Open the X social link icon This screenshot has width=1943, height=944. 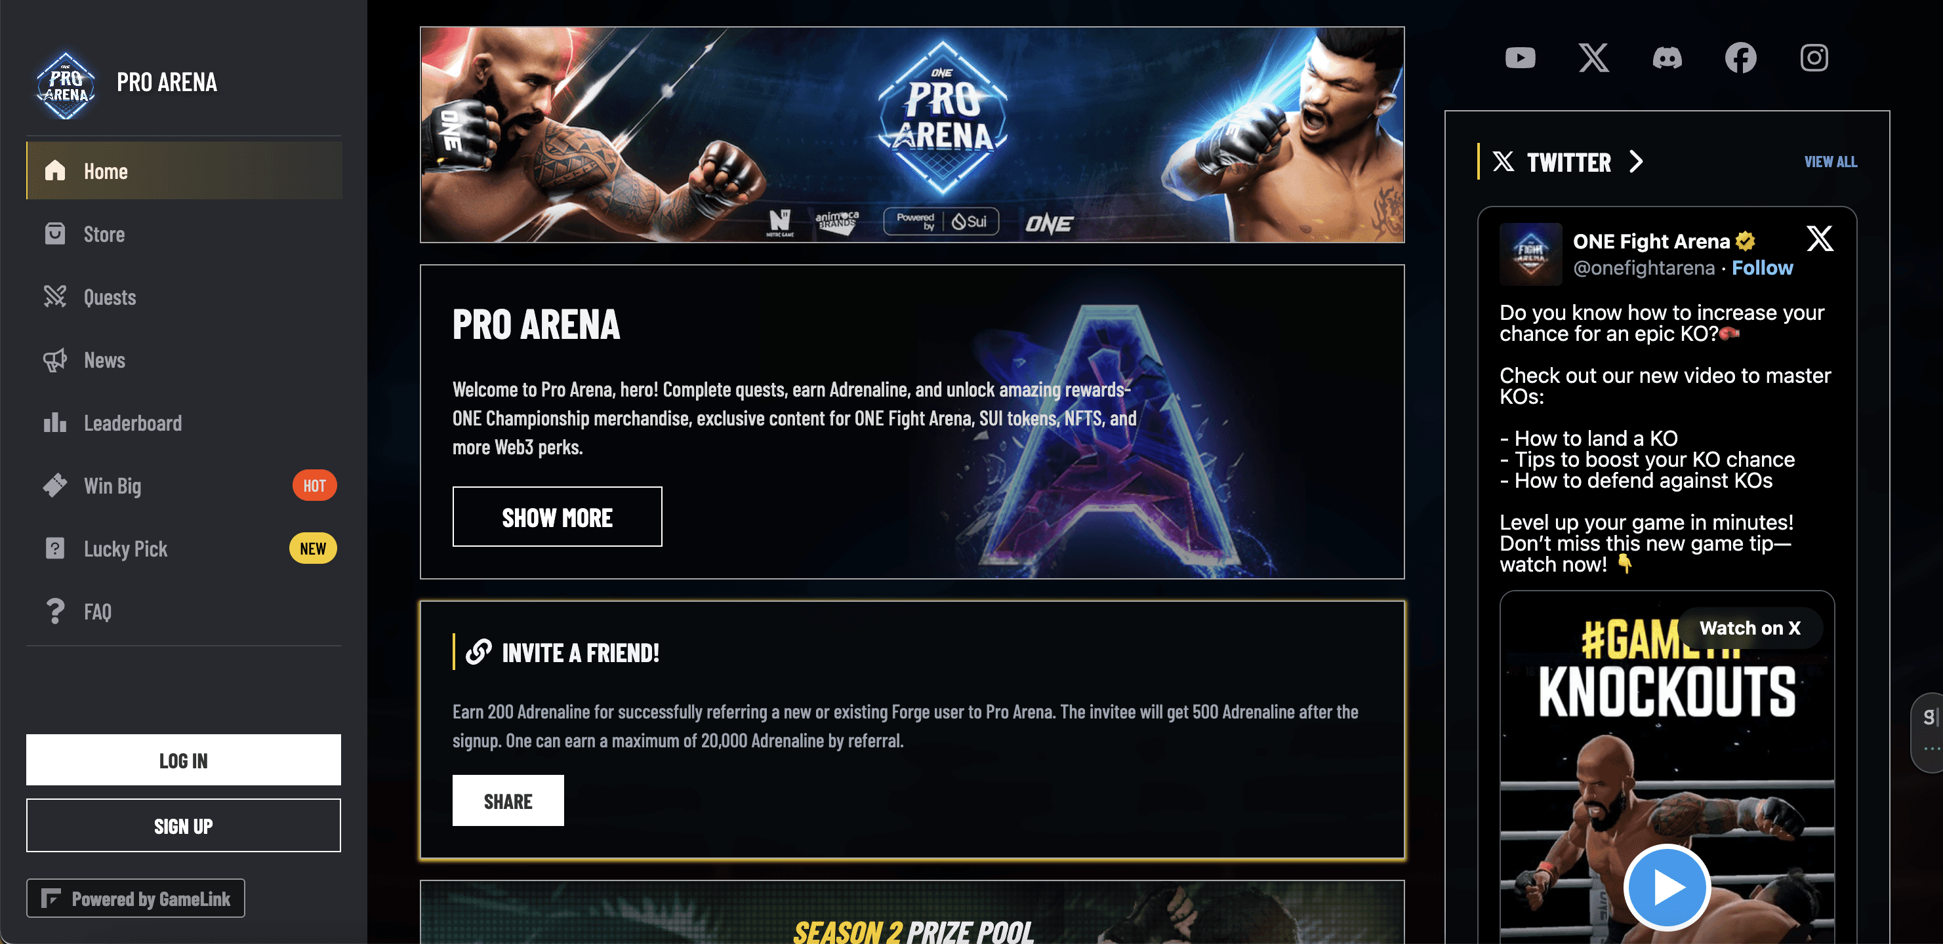[1593, 58]
